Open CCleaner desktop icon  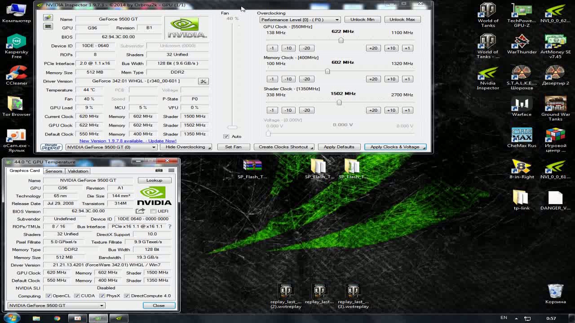point(17,75)
